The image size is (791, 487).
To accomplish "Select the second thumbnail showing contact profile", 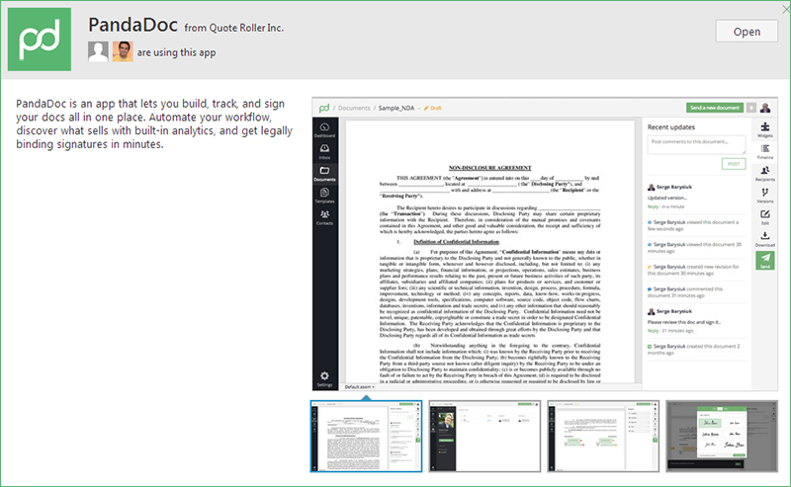I will point(484,437).
